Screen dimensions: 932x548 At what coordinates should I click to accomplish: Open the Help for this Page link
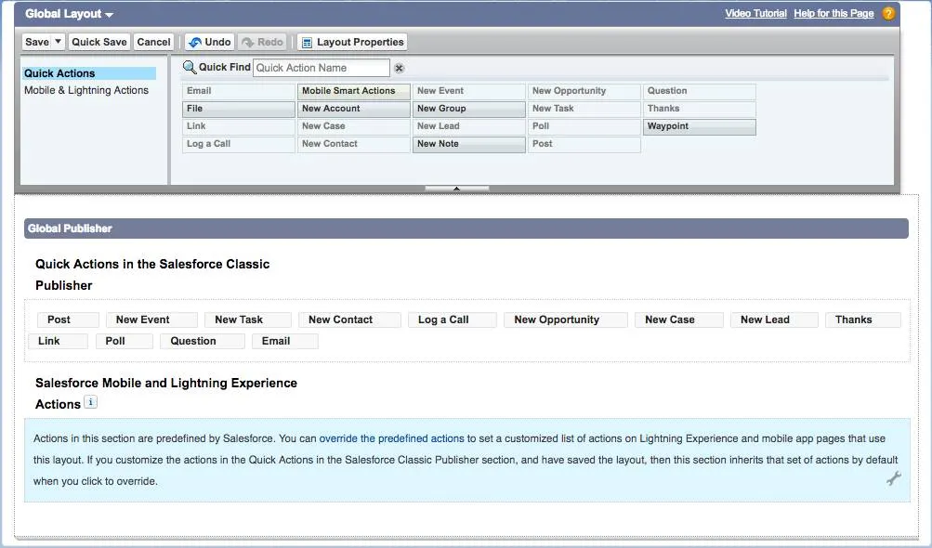point(834,13)
